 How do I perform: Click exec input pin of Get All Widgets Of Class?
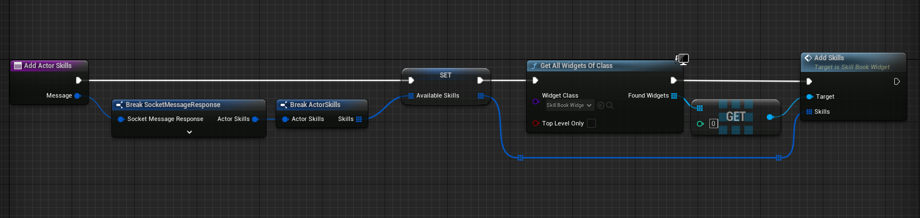click(535, 80)
